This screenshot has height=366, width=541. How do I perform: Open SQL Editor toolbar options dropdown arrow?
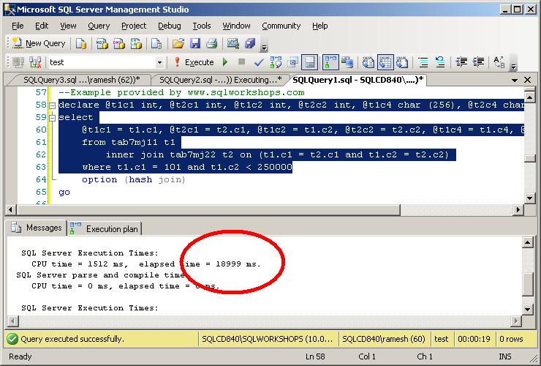513,65
